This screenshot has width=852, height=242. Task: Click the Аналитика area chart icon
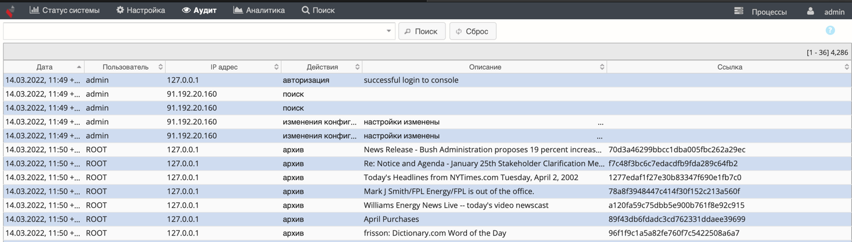(x=238, y=10)
